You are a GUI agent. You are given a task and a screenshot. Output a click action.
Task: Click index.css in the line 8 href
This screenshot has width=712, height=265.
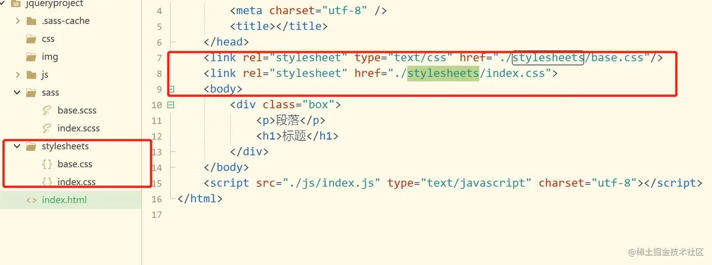(515, 73)
